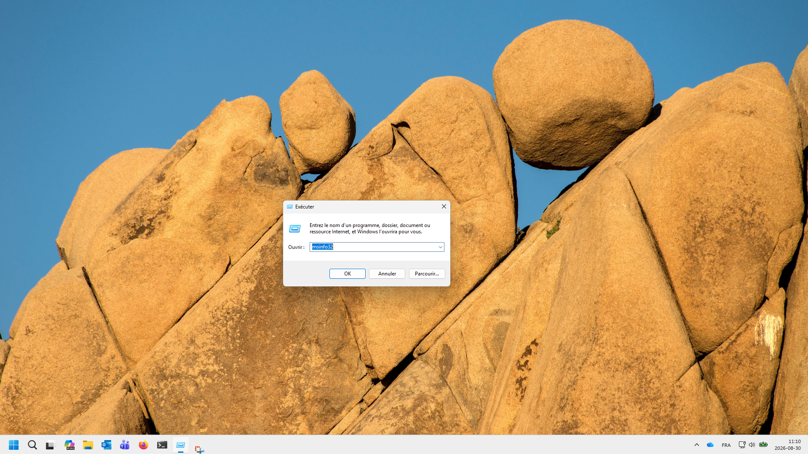Open the Snipping Tool taskbar icon
The height and width of the screenshot is (454, 808).
199,449
